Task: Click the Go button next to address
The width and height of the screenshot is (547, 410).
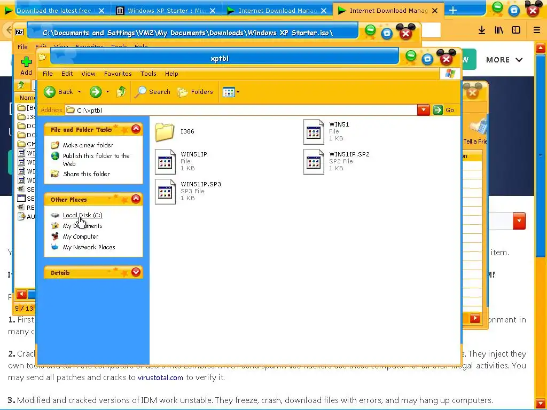Action: tap(444, 110)
